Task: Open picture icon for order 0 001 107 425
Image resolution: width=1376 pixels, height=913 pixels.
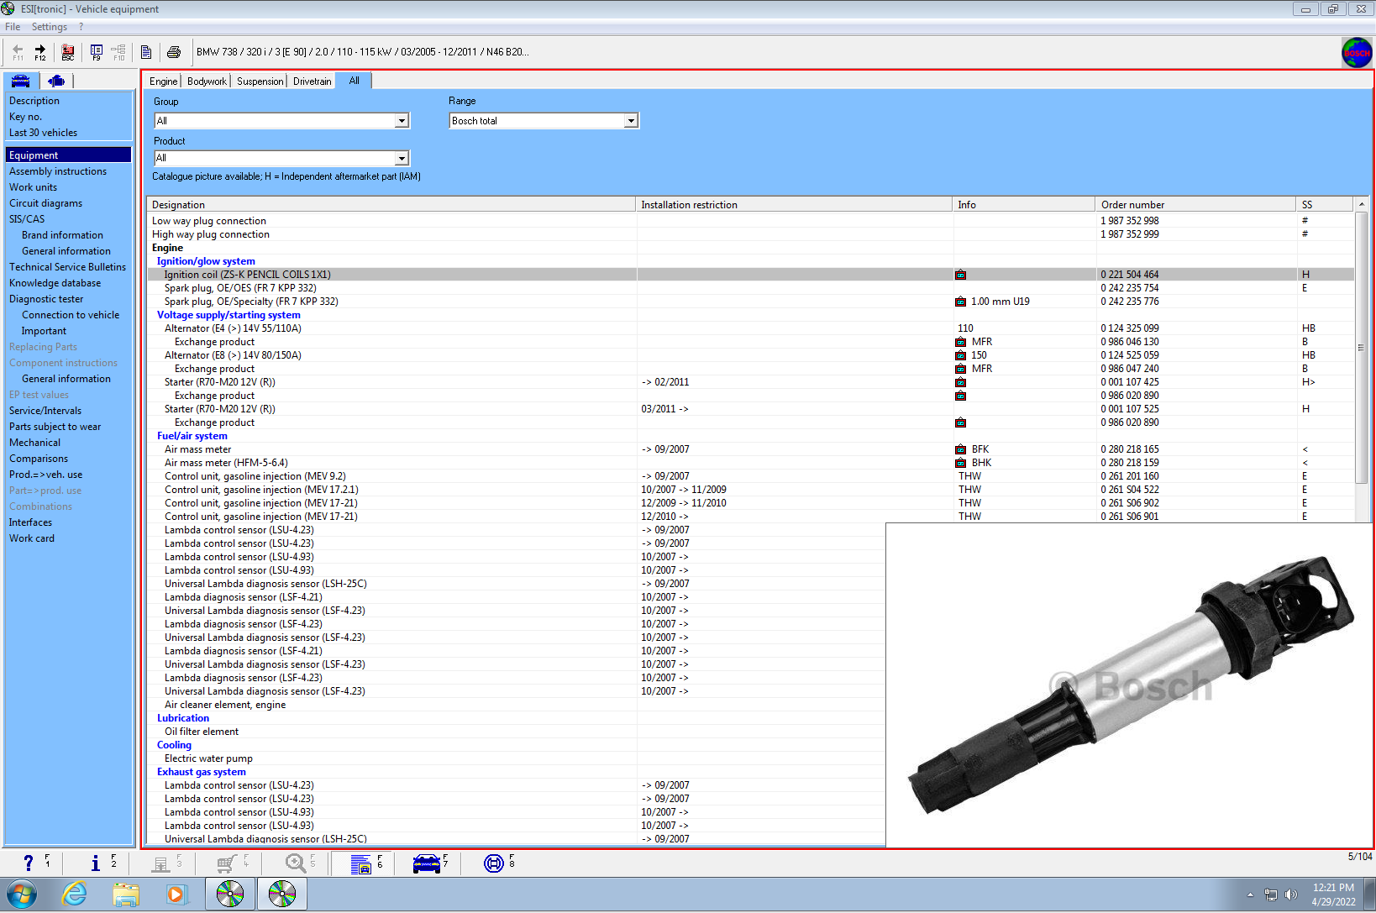Action: (x=960, y=382)
